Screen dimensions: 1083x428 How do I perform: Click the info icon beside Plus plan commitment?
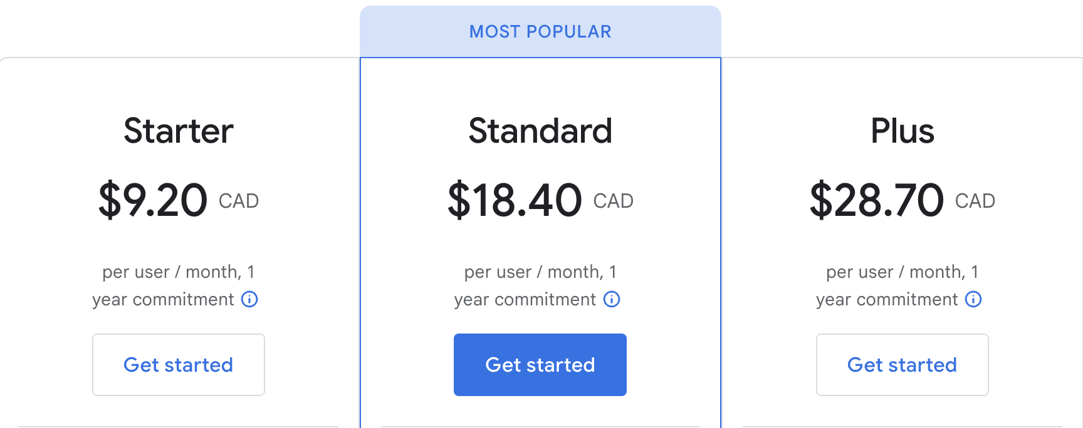click(973, 300)
